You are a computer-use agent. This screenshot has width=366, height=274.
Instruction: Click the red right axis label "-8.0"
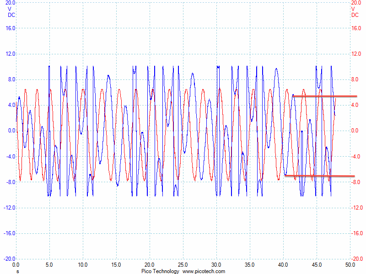click(356, 182)
